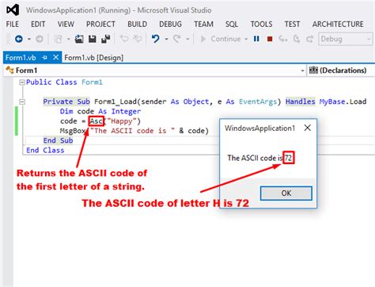Open the FILE menu
Image resolution: width=375 pixels, height=287 pixels.
[13, 25]
